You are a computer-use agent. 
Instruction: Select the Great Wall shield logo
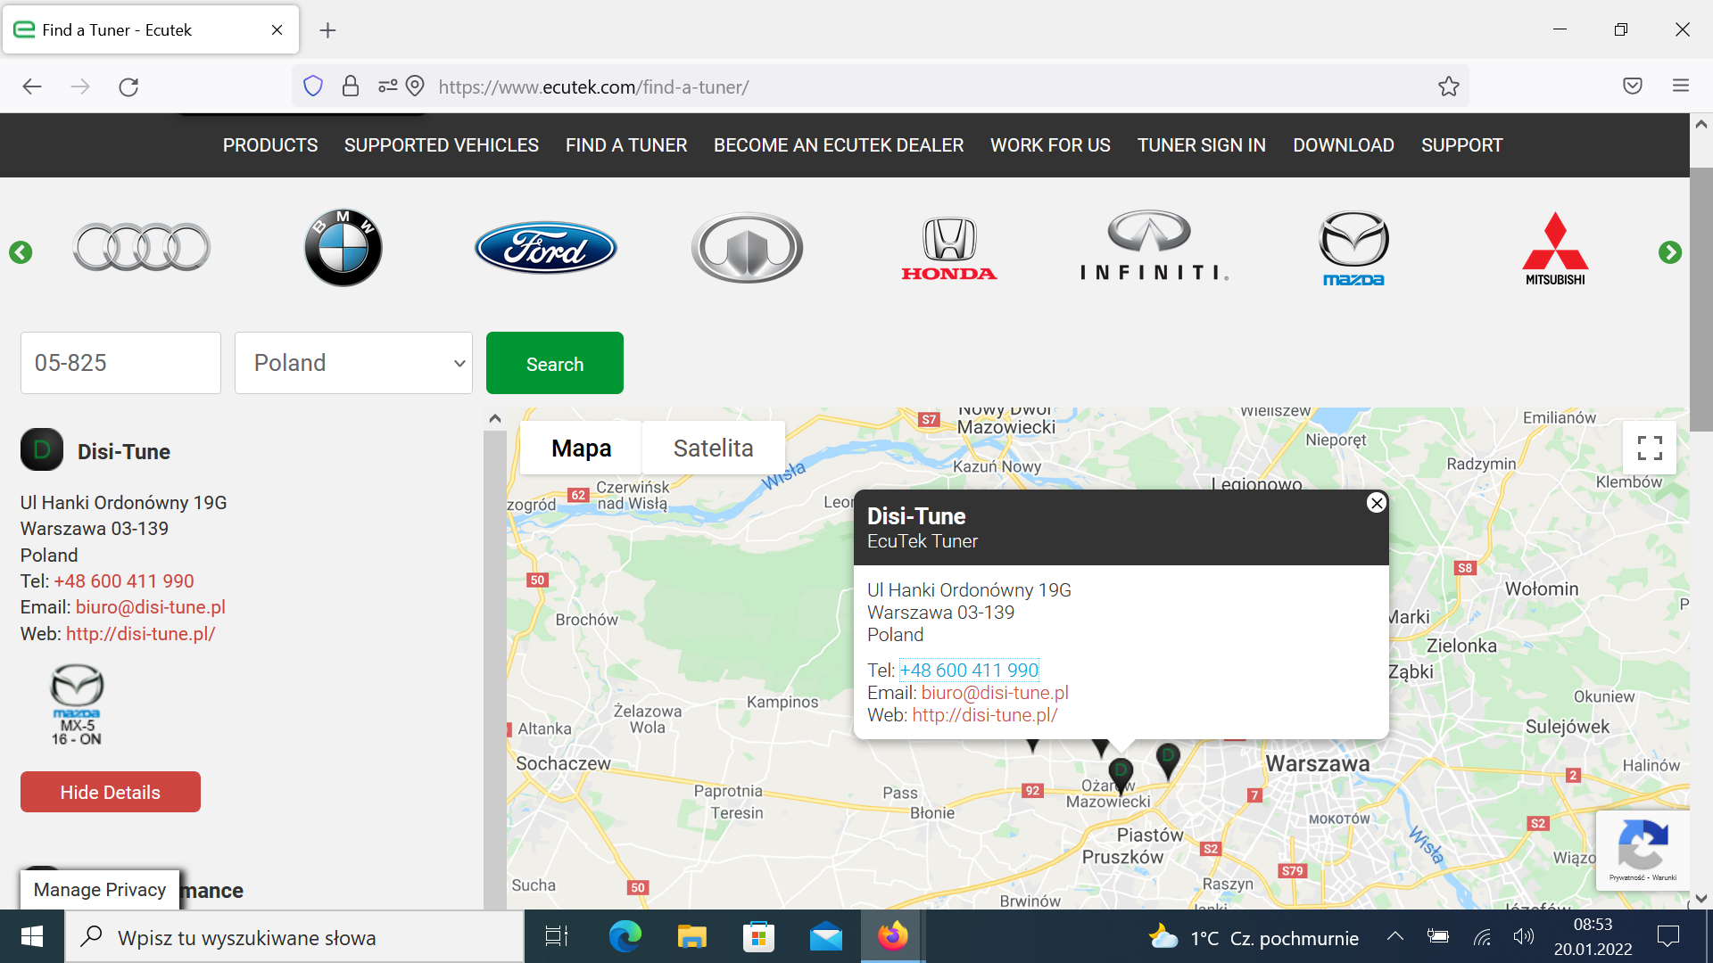click(x=748, y=248)
